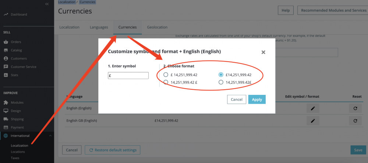Viewport: 368px width, 163px height.
Task: Close the Customize symbol dialog
Action: tap(263, 52)
